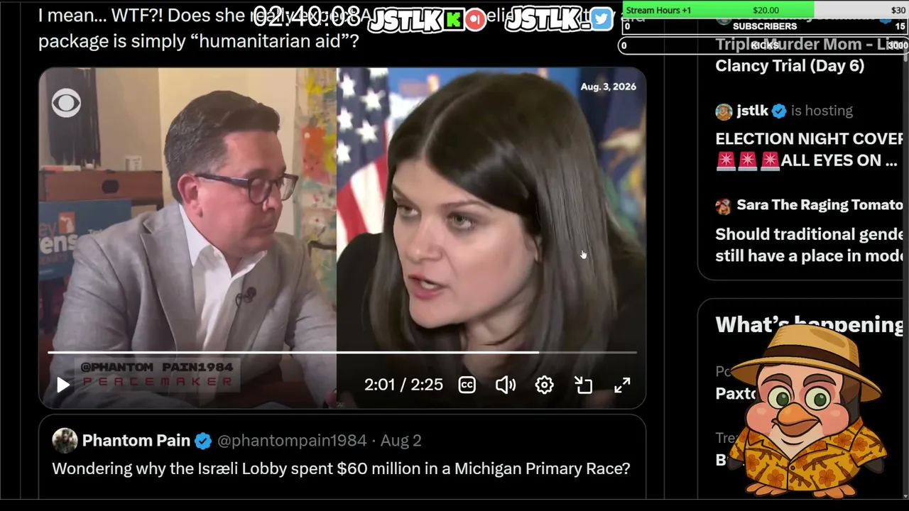Image resolution: width=909 pixels, height=511 pixels.
Task: Toggle closed captions on the video
Action: (x=467, y=385)
